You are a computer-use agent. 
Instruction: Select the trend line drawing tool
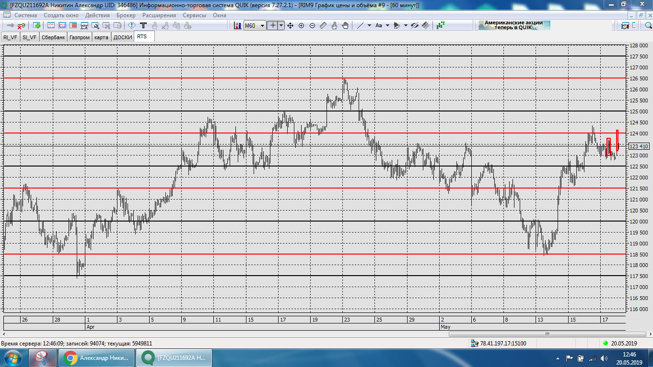[x=360, y=25]
